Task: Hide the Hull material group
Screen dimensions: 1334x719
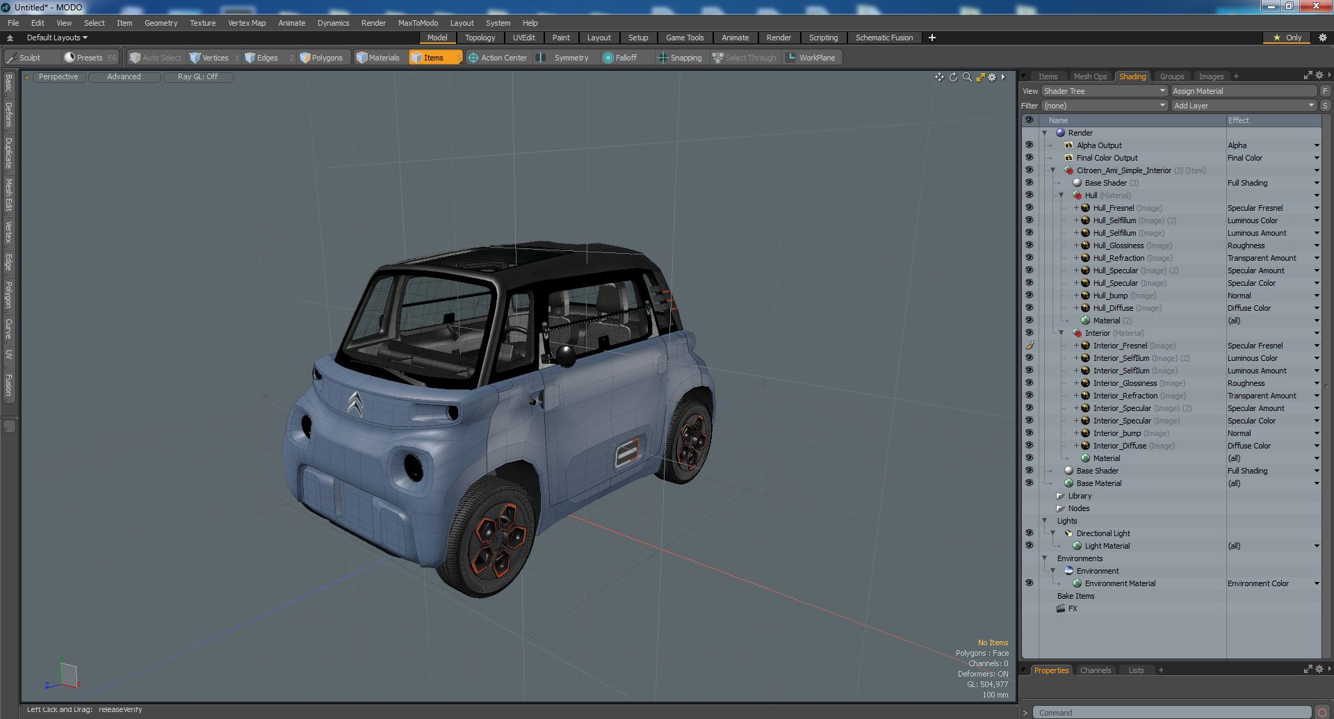Action: [x=1029, y=195]
